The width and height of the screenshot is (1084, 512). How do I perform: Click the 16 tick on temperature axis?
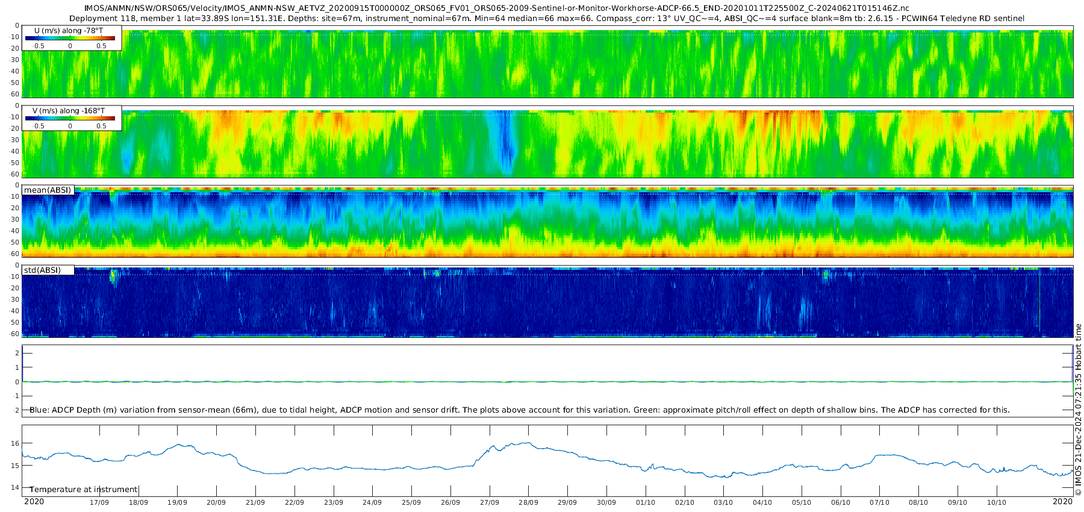click(x=16, y=443)
